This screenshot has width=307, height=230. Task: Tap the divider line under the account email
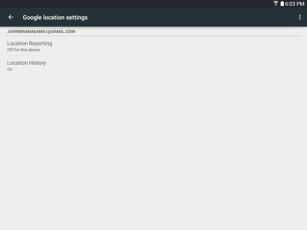(x=153, y=36)
